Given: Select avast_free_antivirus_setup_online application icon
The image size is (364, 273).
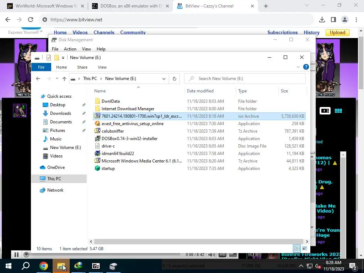Looking at the screenshot, I should (x=97, y=123).
